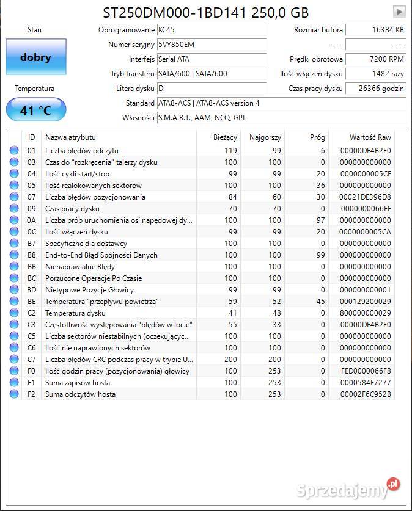This screenshot has height=511, width=412.
Task: Click the 'Tryb transferu' SATA/600 field
Action: (x=212, y=74)
